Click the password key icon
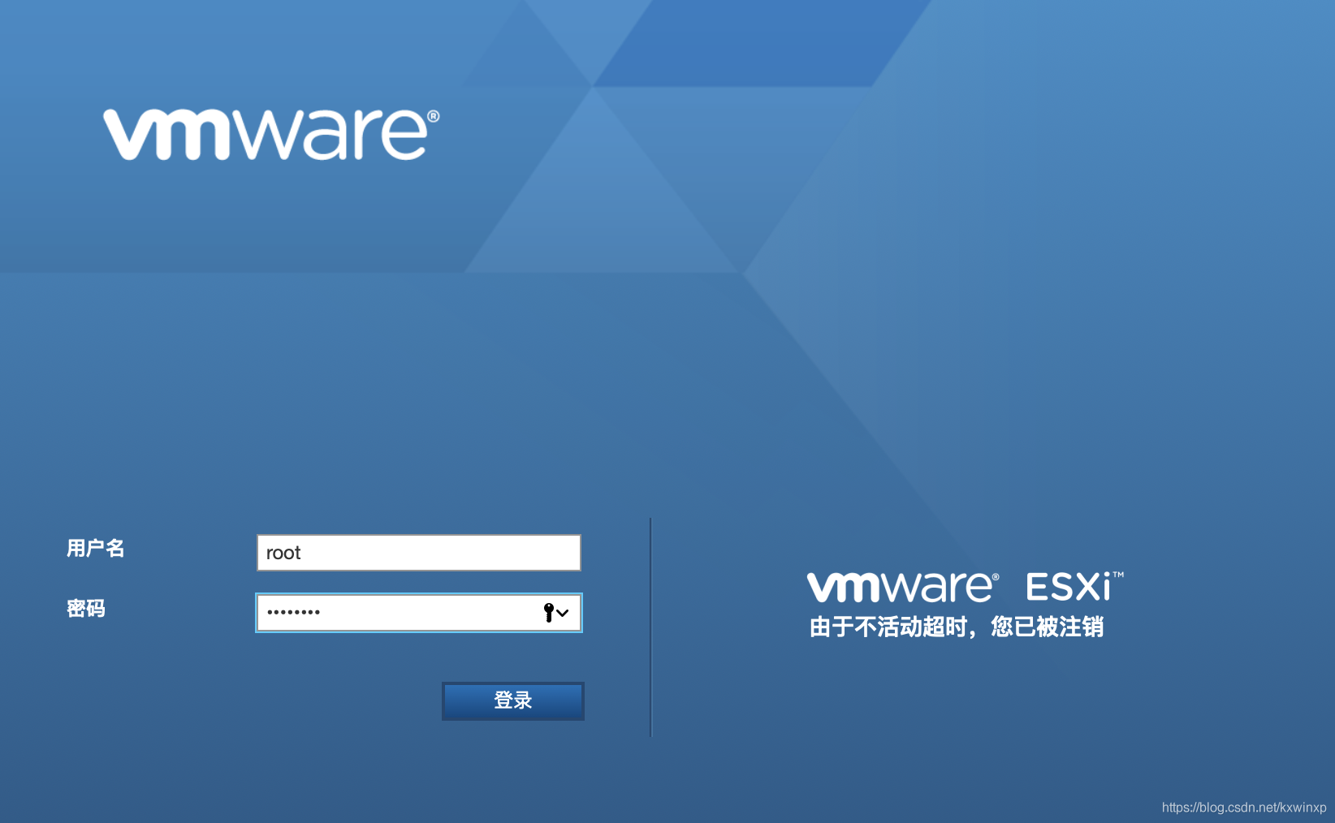This screenshot has width=1335, height=823. 549,613
